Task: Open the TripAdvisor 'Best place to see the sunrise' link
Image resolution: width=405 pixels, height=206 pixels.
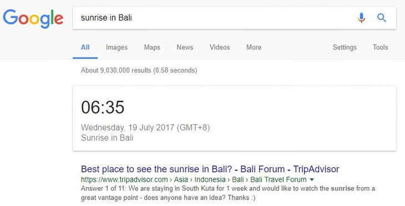Action: click(x=210, y=169)
